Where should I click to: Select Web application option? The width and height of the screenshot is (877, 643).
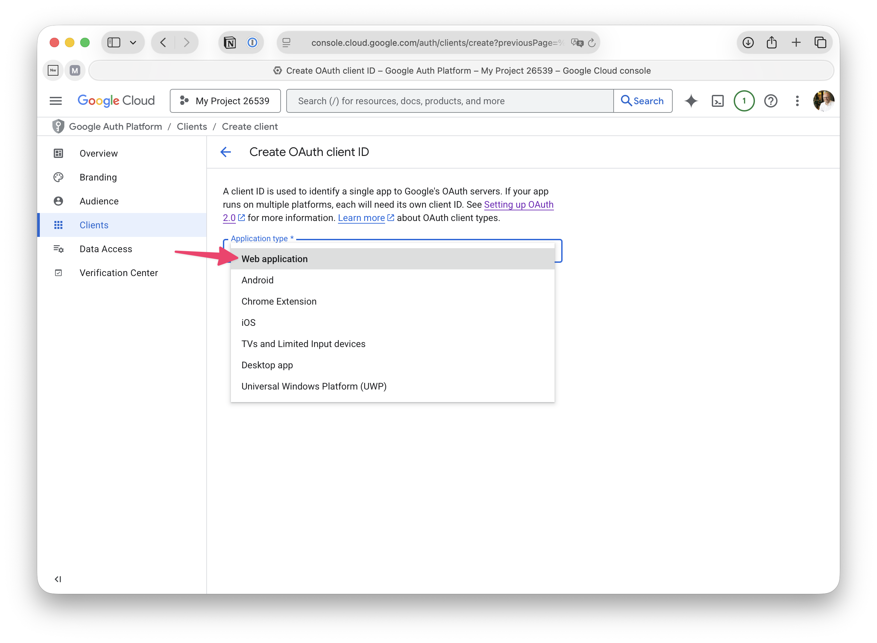point(275,259)
